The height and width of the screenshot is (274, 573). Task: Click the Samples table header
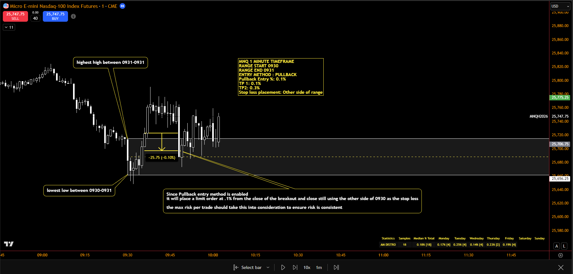pyautogui.click(x=405, y=238)
